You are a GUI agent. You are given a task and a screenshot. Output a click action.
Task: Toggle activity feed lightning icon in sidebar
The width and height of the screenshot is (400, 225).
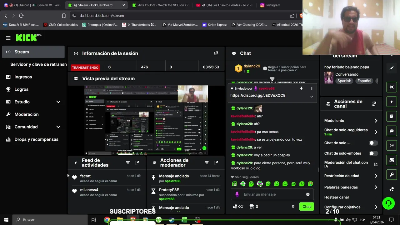392,102
